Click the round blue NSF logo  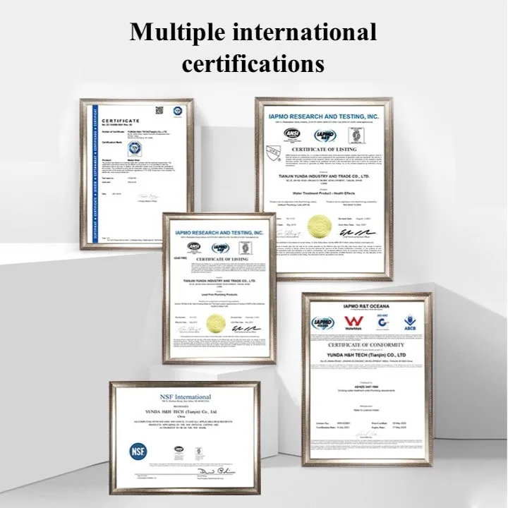click(138, 452)
